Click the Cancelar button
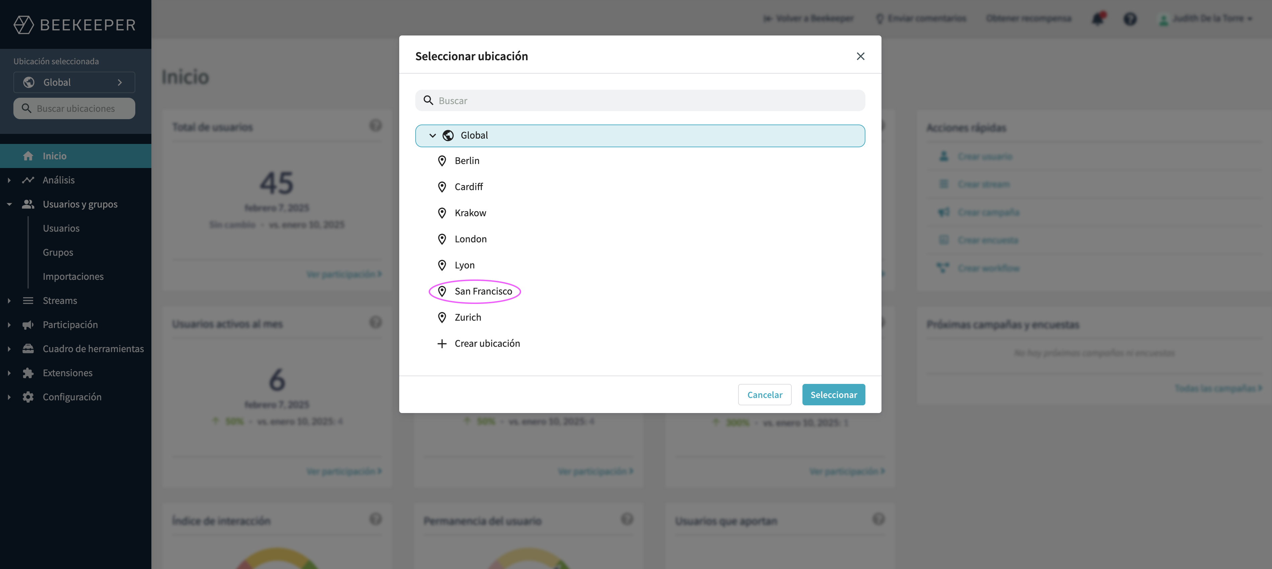Image resolution: width=1272 pixels, height=569 pixels. (764, 395)
